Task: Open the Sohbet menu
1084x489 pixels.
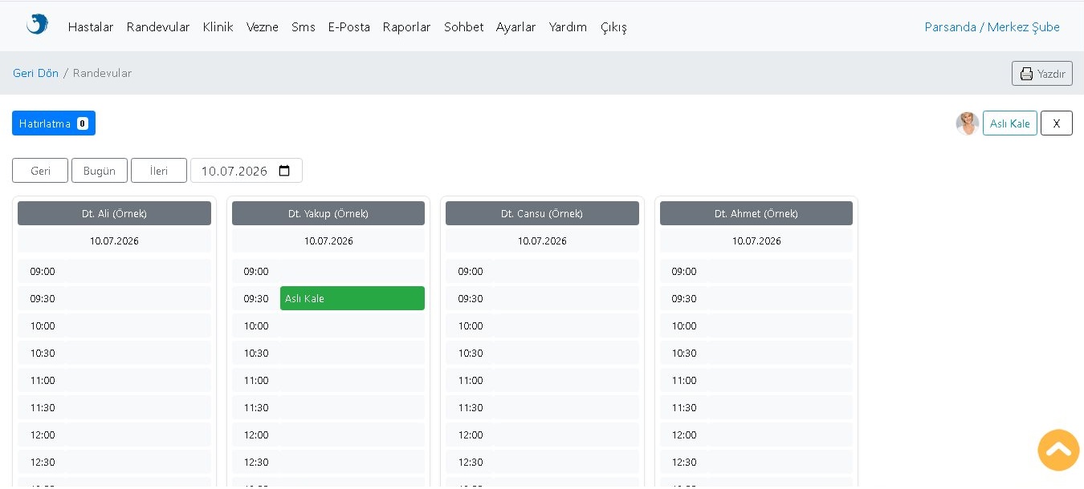Action: point(464,27)
